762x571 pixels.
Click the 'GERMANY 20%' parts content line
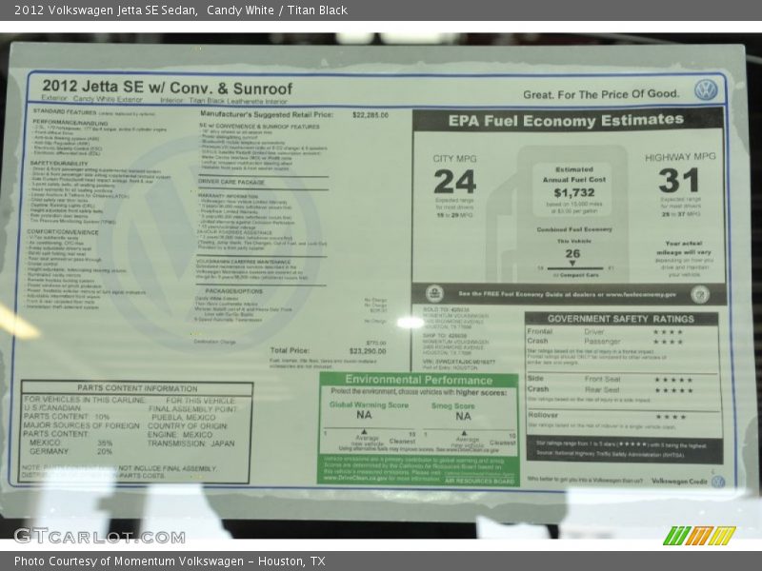point(70,451)
